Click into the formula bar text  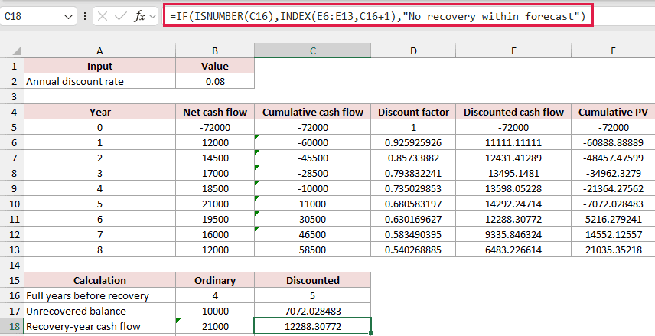coord(378,16)
